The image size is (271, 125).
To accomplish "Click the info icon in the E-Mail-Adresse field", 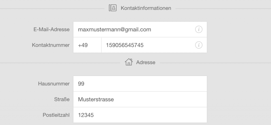I will [x=199, y=30].
